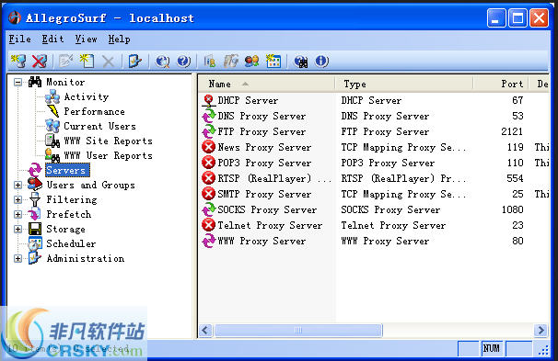Click the WWW Site Reports icon
558x361 pixels.
pyautogui.click(x=52, y=141)
